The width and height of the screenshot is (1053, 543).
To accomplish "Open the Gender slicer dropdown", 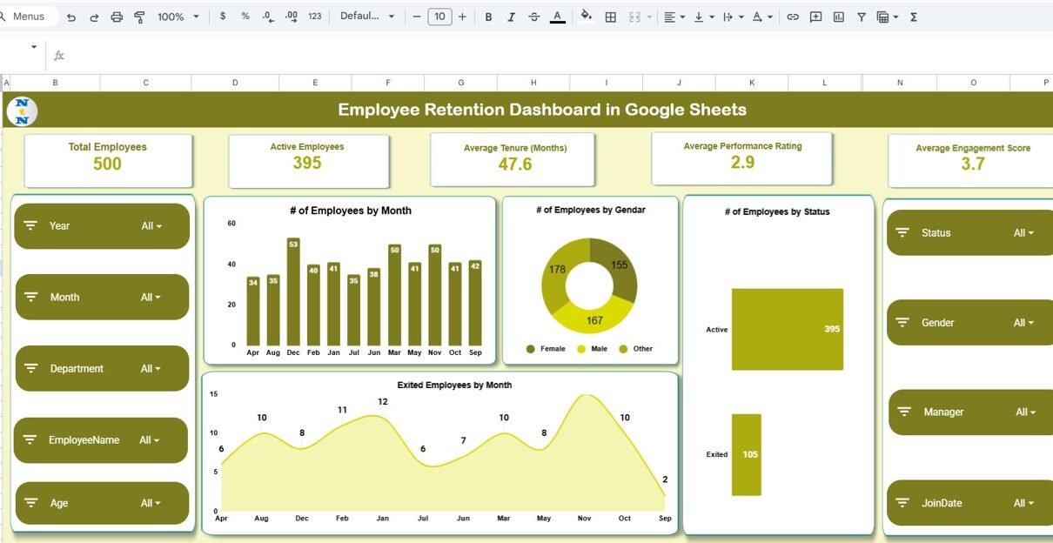I will [x=1024, y=323].
